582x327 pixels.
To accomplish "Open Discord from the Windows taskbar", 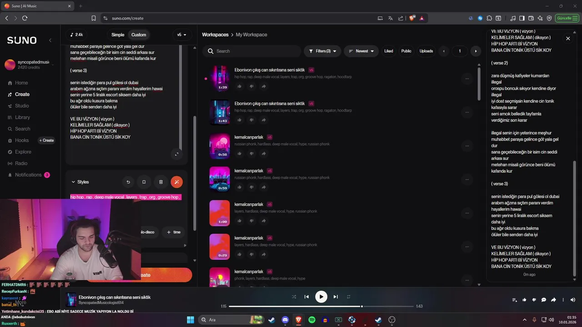I will (285, 320).
